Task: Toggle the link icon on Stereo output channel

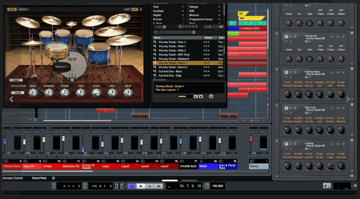Action: (x=252, y=161)
